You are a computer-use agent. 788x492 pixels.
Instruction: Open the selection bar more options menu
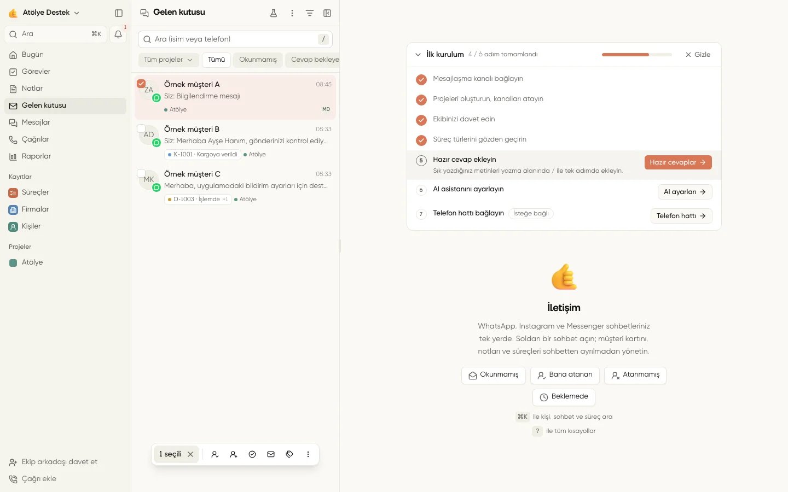point(308,454)
